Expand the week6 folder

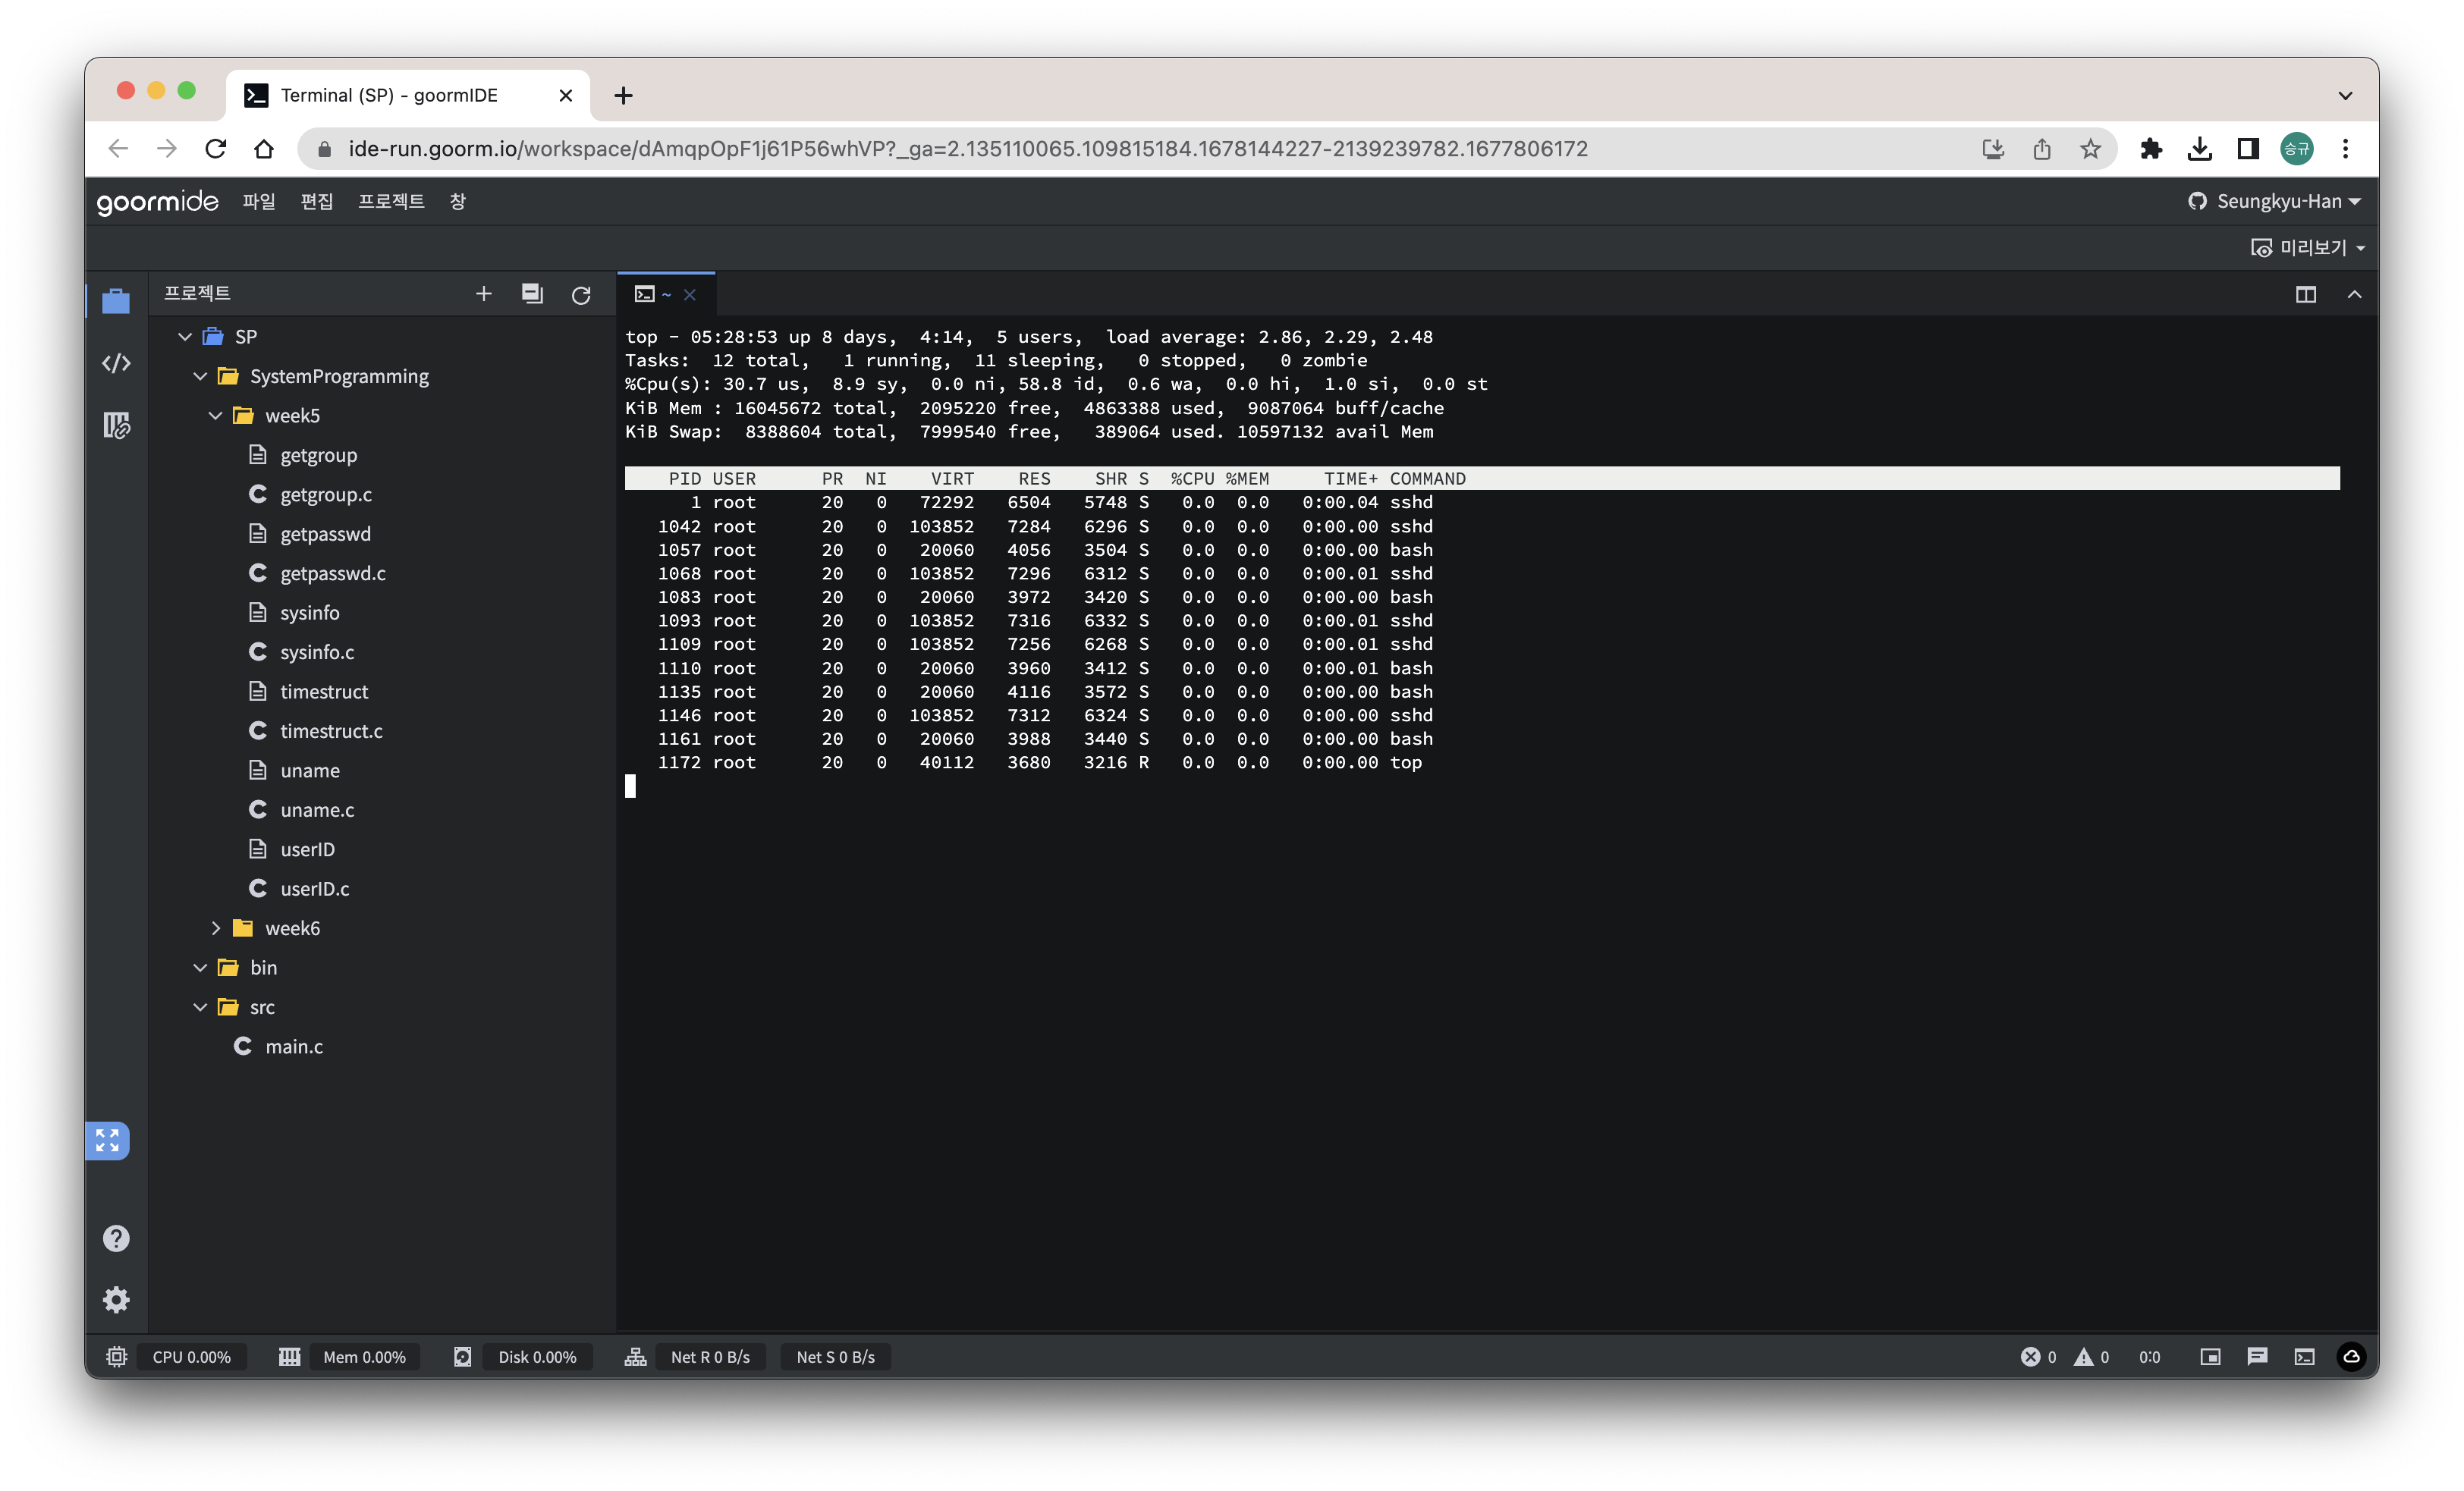point(216,928)
